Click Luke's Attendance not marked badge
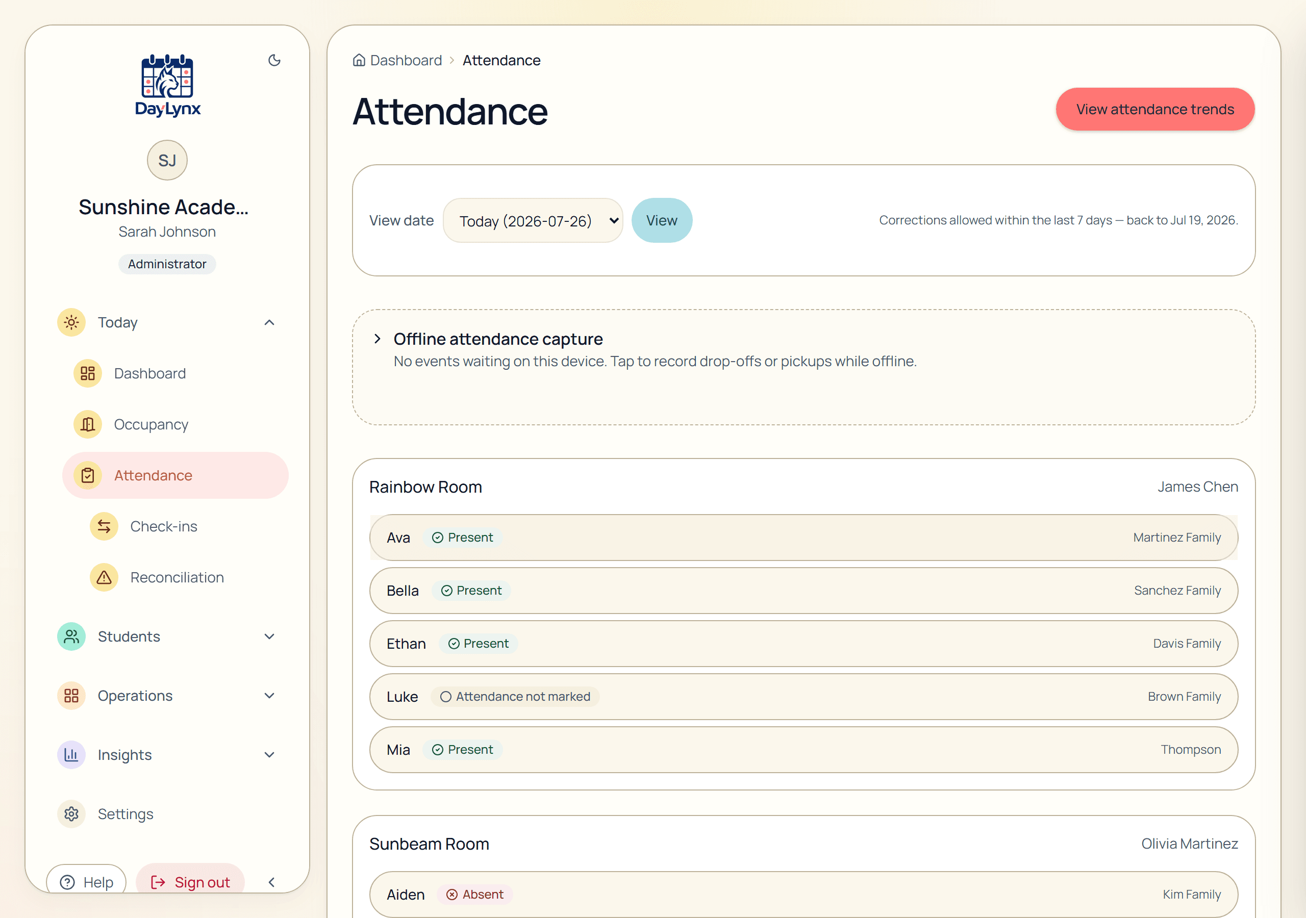Viewport: 1306px width, 918px height. click(x=515, y=697)
